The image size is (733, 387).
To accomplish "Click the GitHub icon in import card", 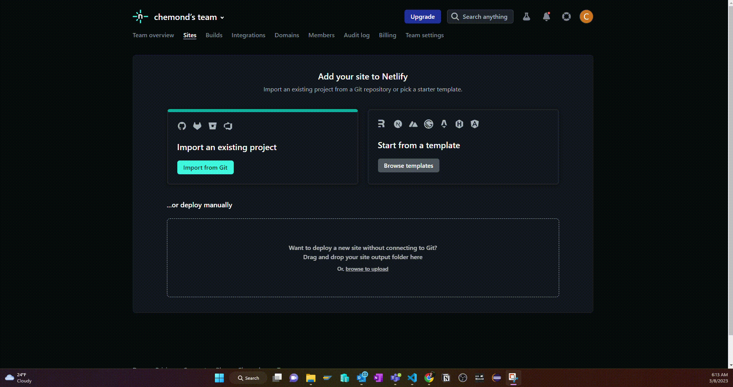I will [x=182, y=126].
